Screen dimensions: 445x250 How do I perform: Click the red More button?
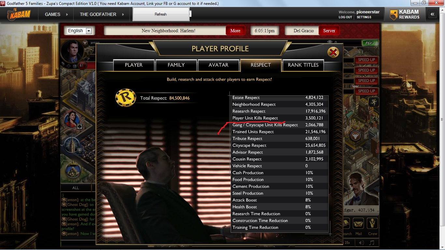pos(235,31)
